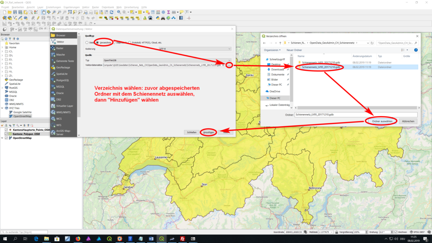Open the Vektor menu in menu bar
Screen dimensions: 432x243
tap(85, 7)
